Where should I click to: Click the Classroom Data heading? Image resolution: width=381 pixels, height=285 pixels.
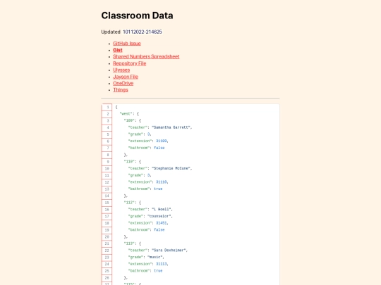(x=137, y=15)
